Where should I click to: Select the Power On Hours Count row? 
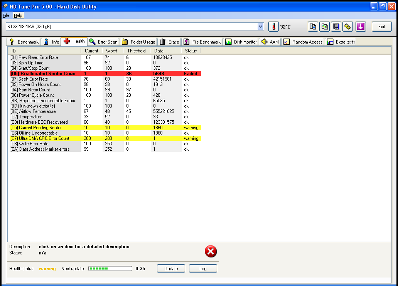(x=105, y=84)
